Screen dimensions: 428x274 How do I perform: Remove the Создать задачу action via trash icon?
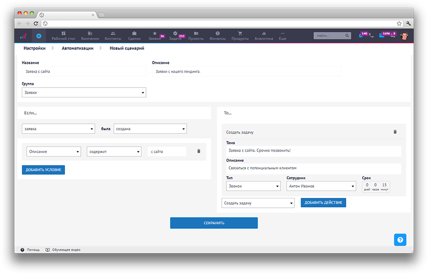pos(395,132)
